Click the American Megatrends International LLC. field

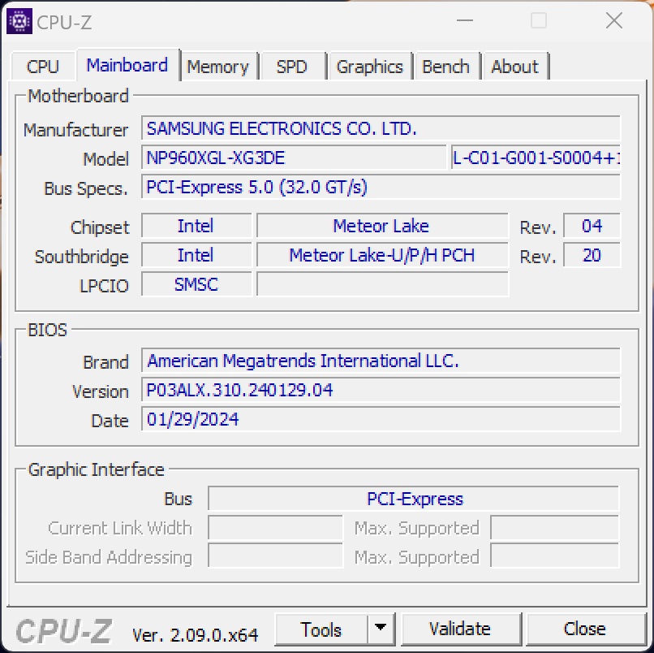click(381, 361)
